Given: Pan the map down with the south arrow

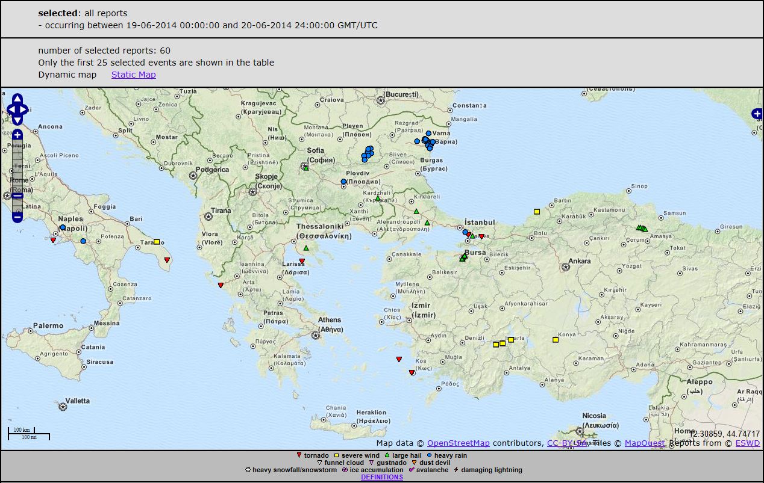Looking at the screenshot, I should (17, 120).
